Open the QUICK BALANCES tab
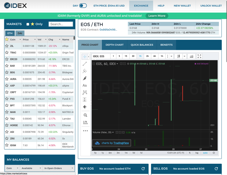Viewport: 227px width, 175px height. click(x=142, y=45)
